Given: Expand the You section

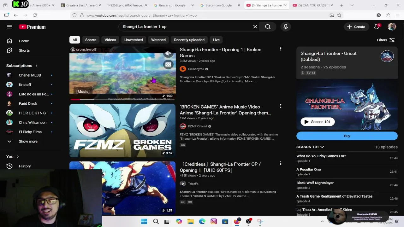Looking at the screenshot, I should pyautogui.click(x=13, y=156).
